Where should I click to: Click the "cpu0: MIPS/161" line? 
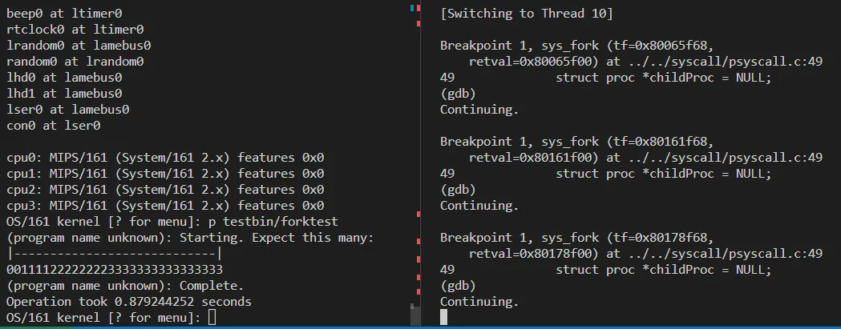click(164, 158)
